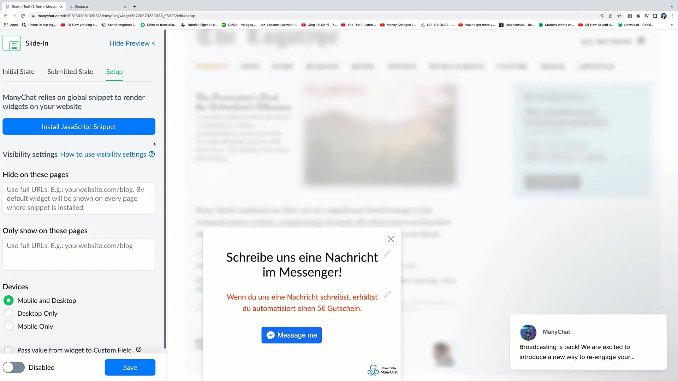The width and height of the screenshot is (678, 381).
Task: Select the Growth Tool #3 browser tab
Action: coord(34,6)
